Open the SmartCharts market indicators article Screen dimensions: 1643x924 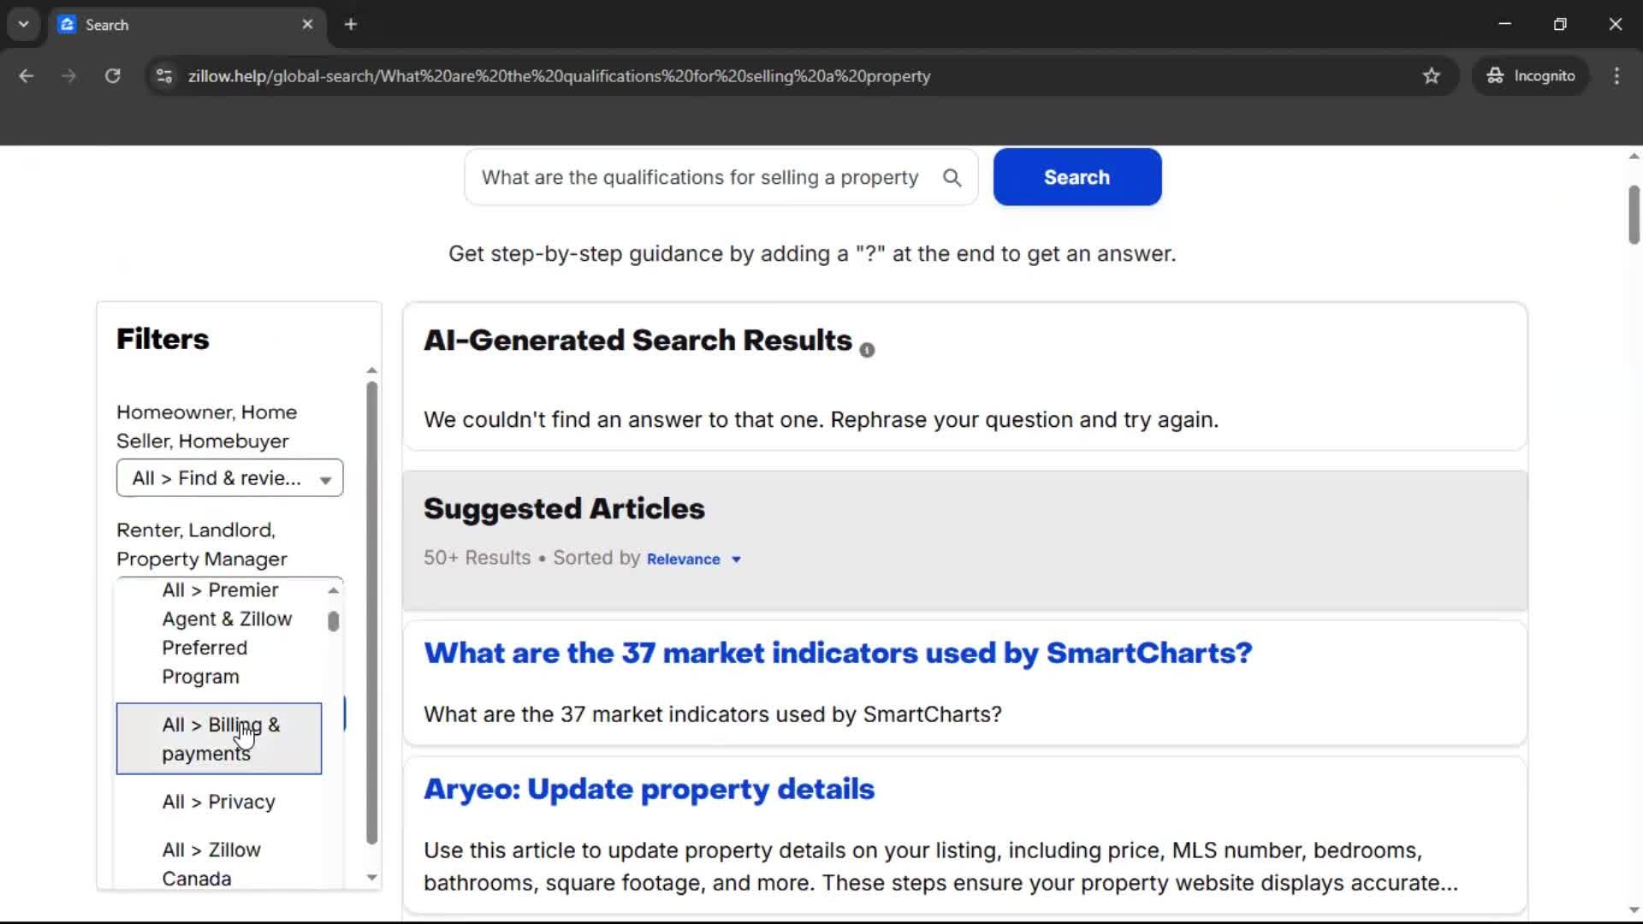coord(837,653)
